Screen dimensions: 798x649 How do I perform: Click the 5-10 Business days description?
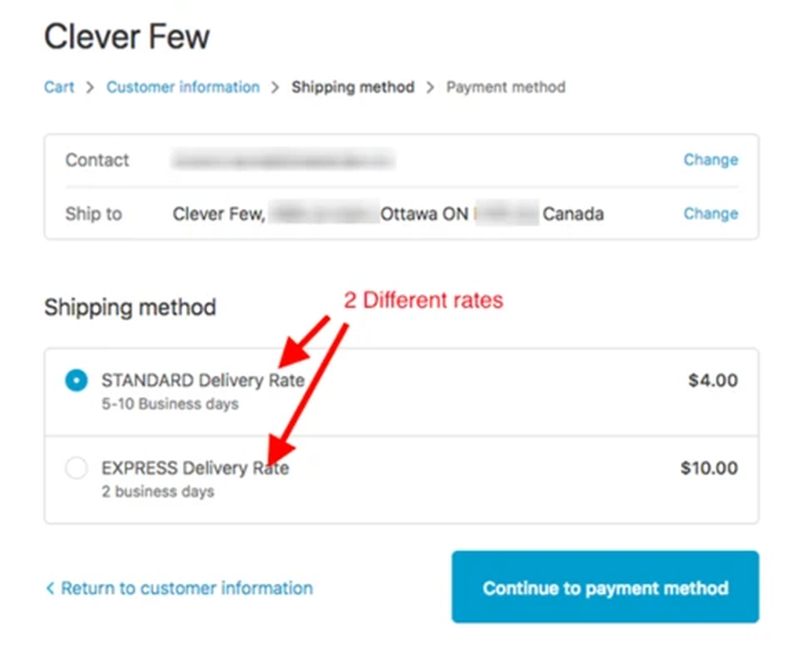click(x=170, y=404)
